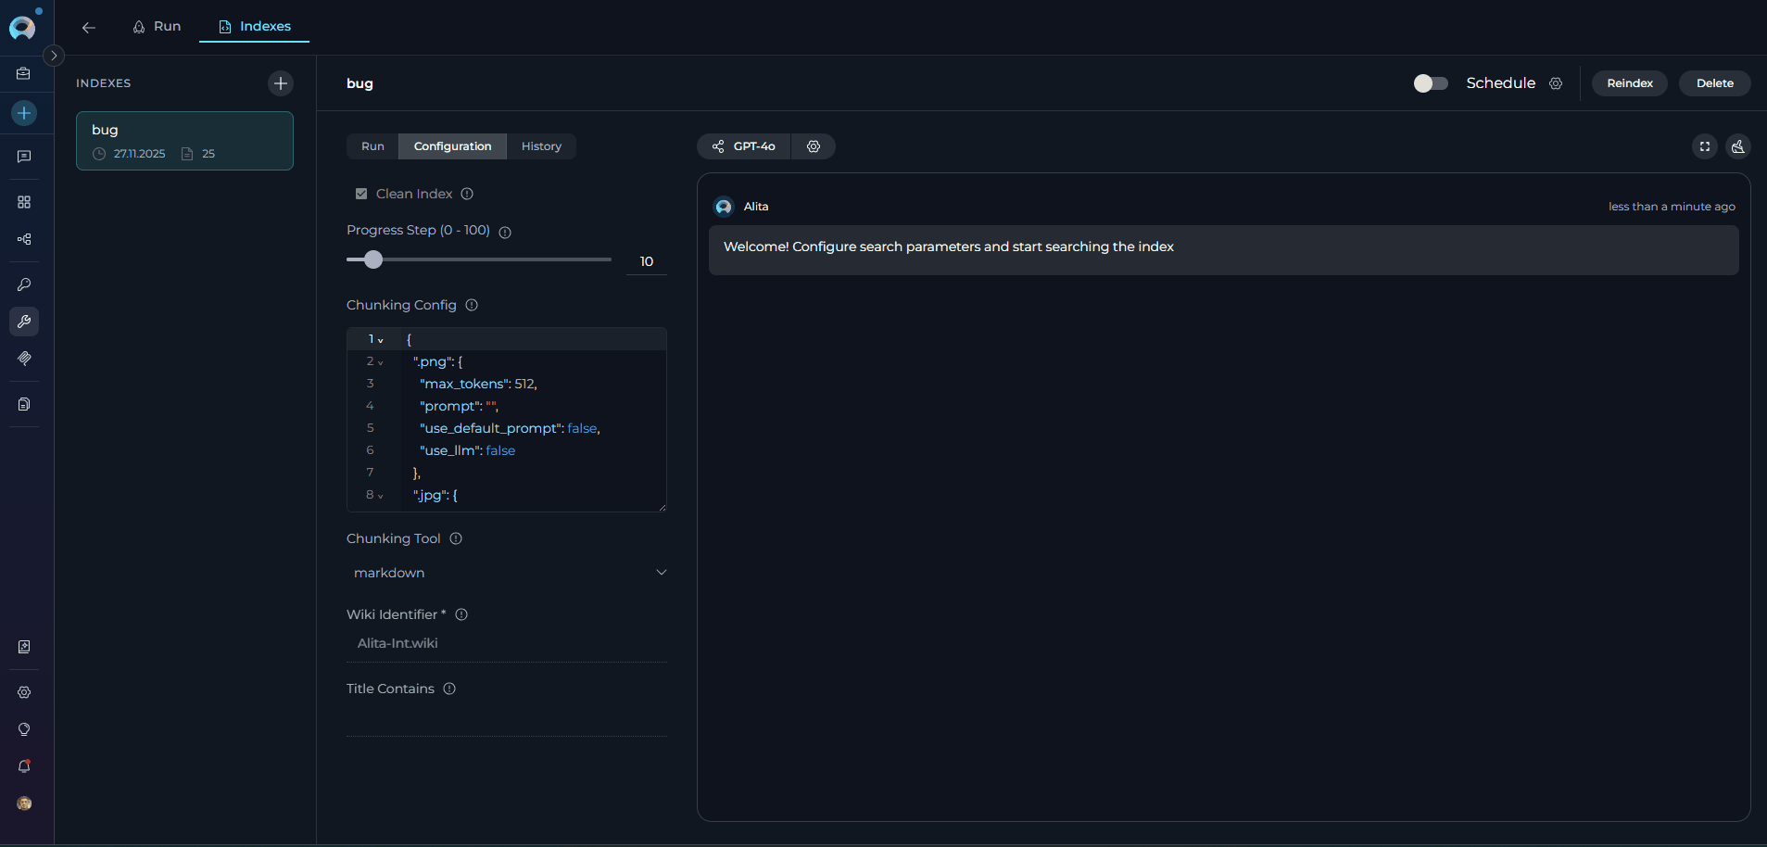Open the GPT-4o model selector
Screen dimensions: 1767x847
[742, 146]
